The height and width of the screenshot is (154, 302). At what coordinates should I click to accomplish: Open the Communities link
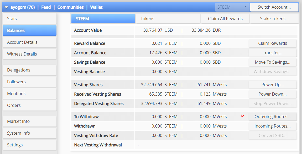(x=70, y=7)
